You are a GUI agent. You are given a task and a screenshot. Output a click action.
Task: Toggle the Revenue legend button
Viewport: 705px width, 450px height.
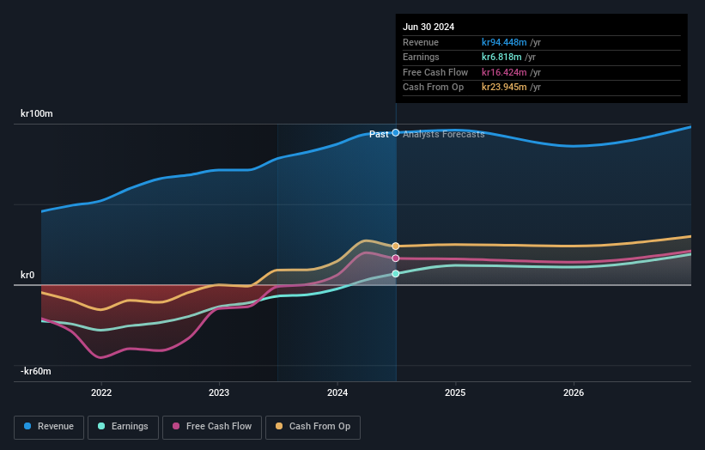[x=49, y=427]
